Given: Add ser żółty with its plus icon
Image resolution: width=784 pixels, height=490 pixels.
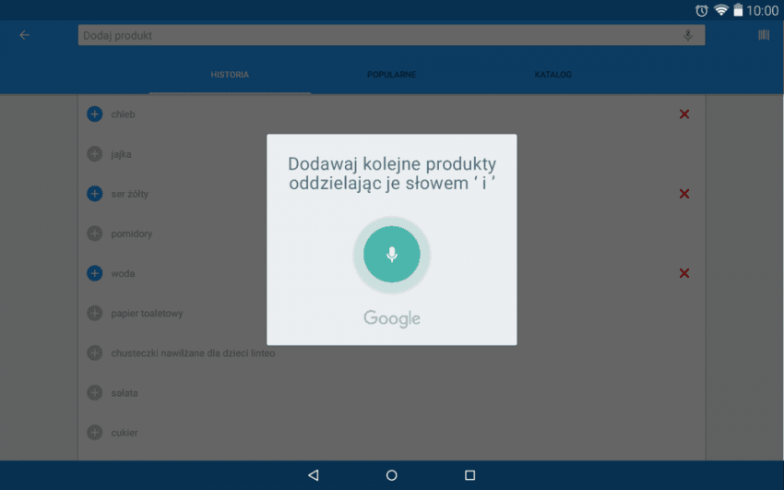Looking at the screenshot, I should [94, 194].
